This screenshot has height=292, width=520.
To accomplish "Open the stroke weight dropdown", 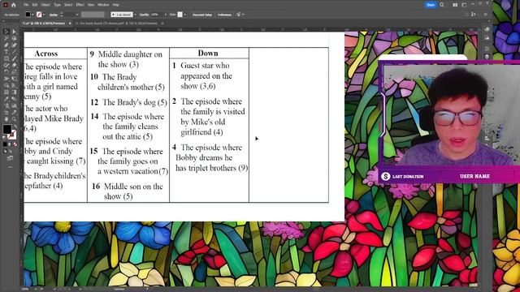I will point(77,15).
